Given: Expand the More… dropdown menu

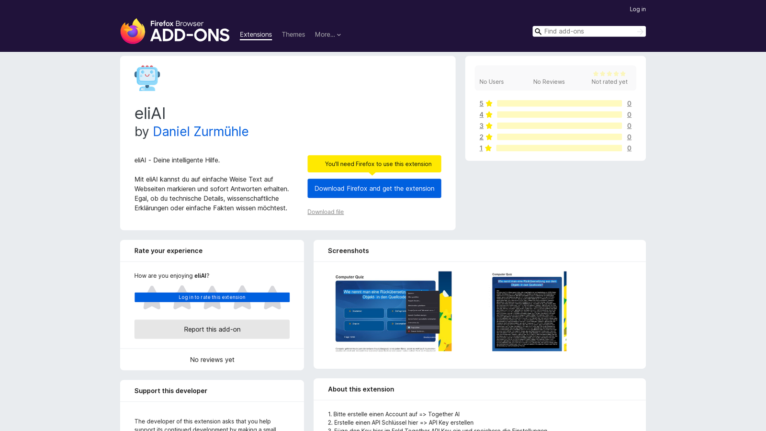Looking at the screenshot, I should (x=328, y=34).
